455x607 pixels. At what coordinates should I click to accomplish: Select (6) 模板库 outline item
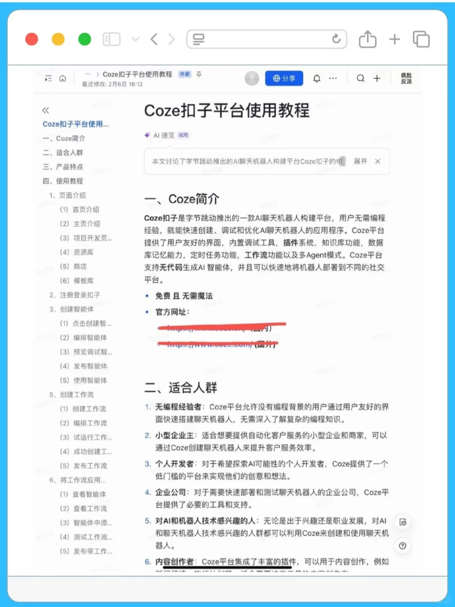(x=77, y=281)
